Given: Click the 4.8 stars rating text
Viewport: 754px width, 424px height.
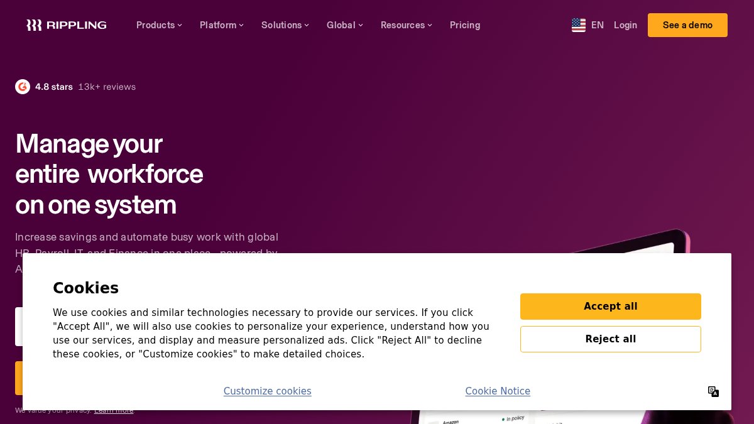Looking at the screenshot, I should coord(54,87).
